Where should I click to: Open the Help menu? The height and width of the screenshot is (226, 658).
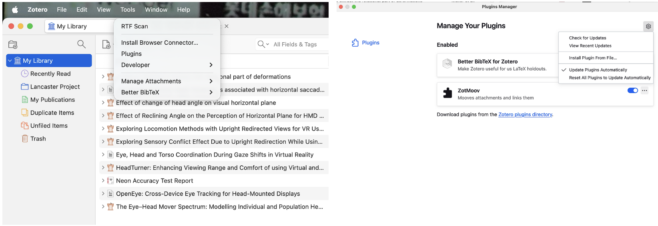click(x=184, y=10)
